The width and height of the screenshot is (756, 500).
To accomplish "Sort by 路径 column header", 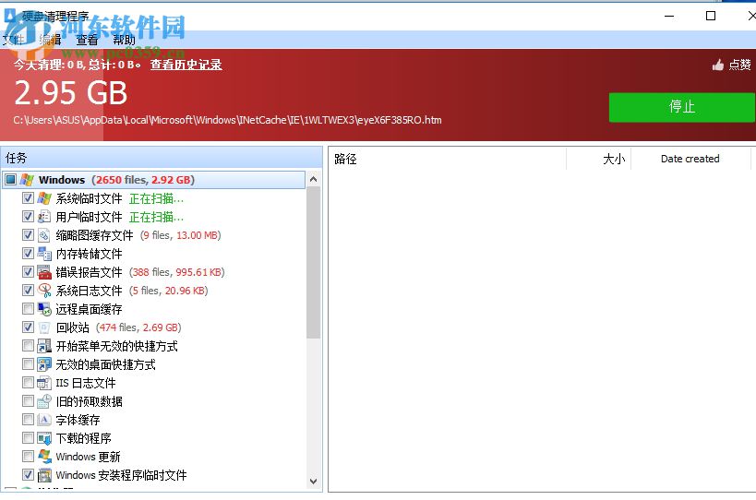I will click(447, 159).
